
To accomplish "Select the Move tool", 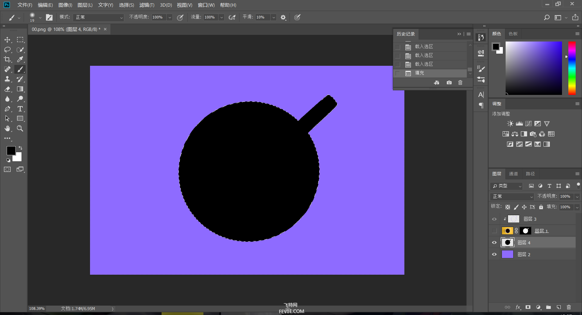I will (x=7, y=40).
